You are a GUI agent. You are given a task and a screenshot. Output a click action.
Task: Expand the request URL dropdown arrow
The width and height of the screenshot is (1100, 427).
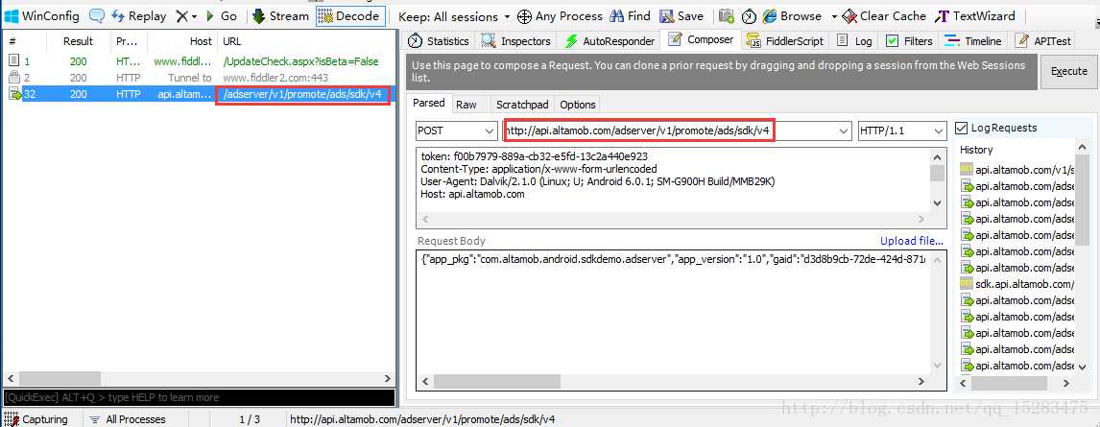843,130
